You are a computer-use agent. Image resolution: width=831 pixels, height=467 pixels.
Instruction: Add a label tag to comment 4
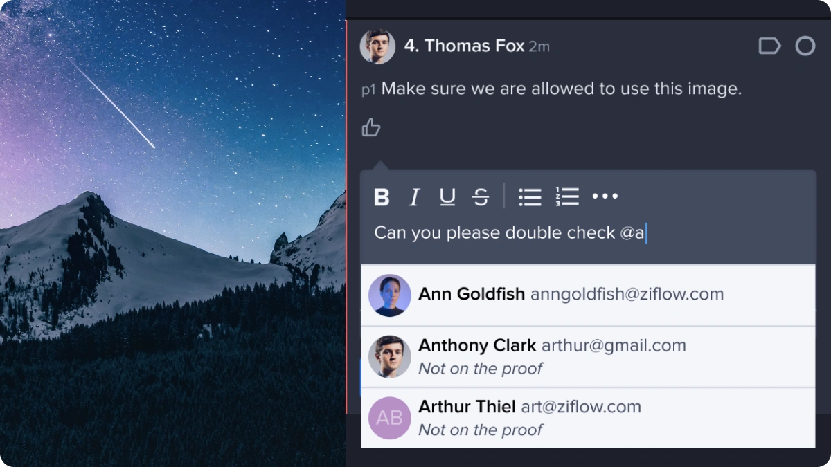(769, 46)
